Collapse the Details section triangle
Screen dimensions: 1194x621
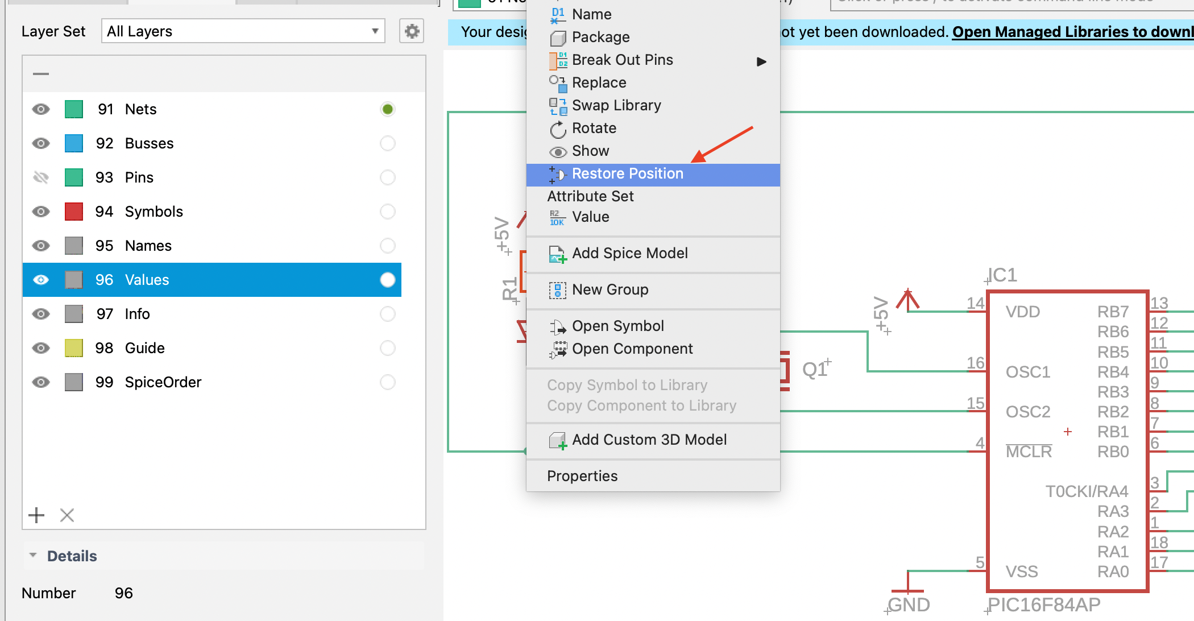(33, 555)
